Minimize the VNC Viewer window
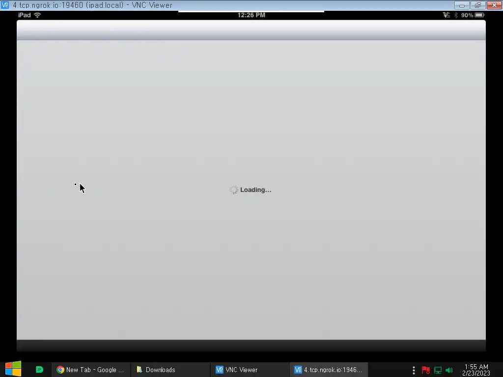The width and height of the screenshot is (503, 377). coord(462,5)
